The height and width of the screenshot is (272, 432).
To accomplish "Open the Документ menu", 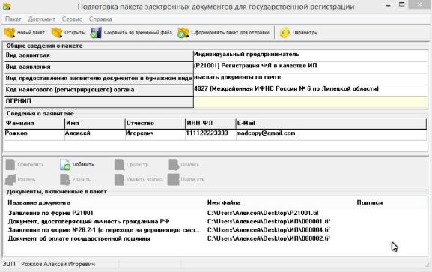I will click(42, 19).
